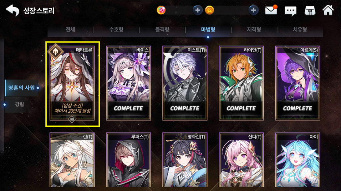Image resolution: width=341 pixels, height=191 pixels.
Task: Open the 강림 side menu
Action: tap(19, 105)
